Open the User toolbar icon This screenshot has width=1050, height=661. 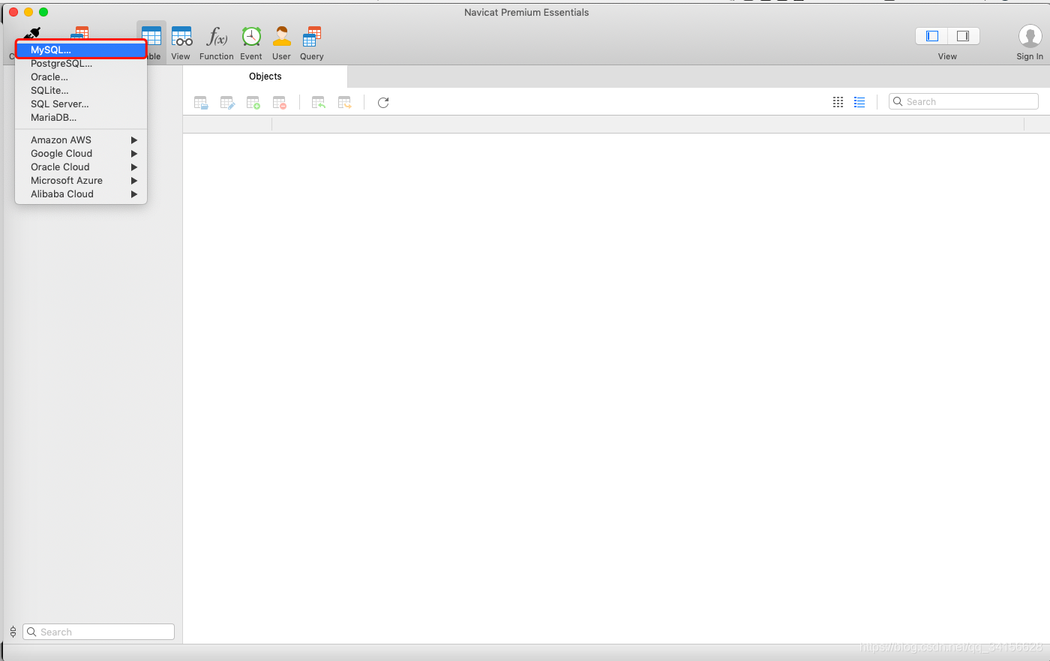tap(282, 36)
